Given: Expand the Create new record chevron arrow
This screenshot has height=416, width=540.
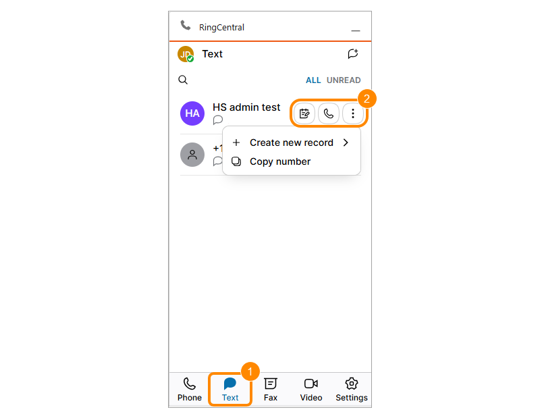Looking at the screenshot, I should (346, 142).
